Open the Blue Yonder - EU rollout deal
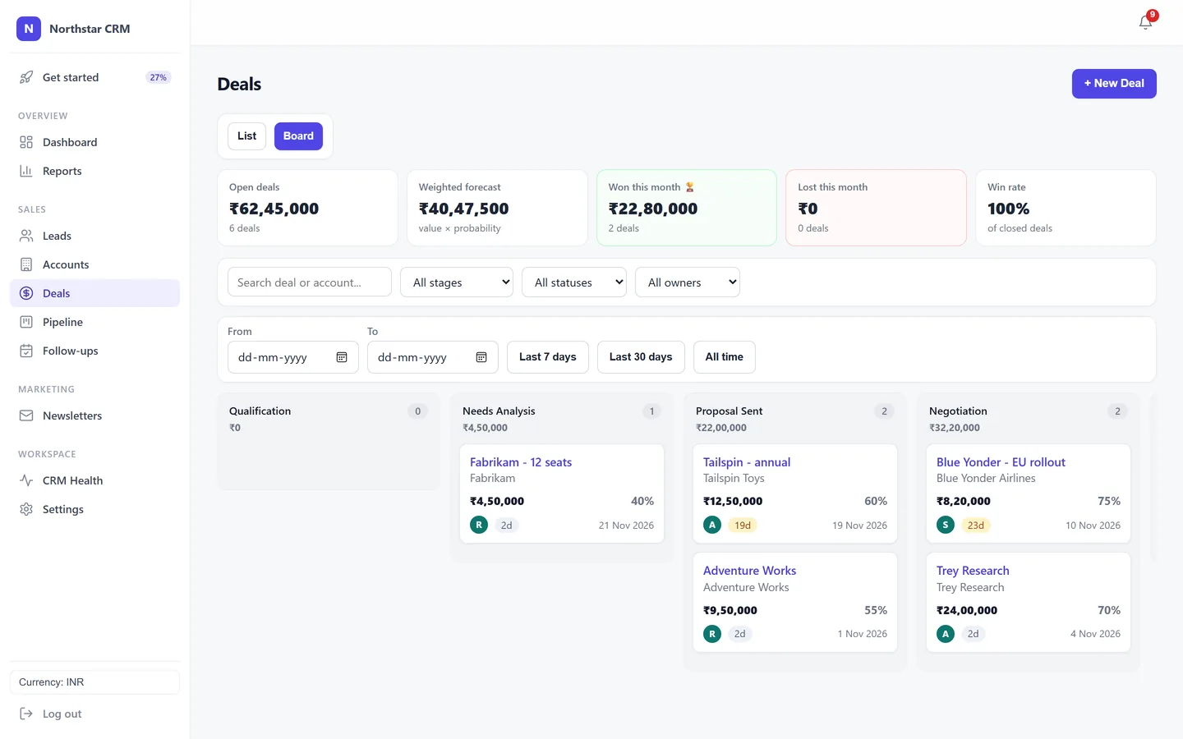 (x=1001, y=462)
